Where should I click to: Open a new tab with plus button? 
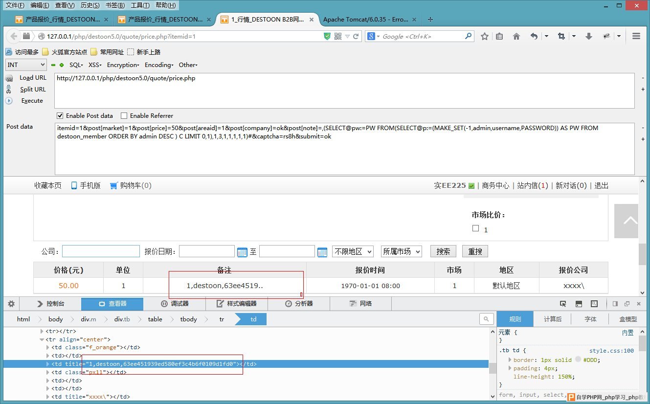430,20
